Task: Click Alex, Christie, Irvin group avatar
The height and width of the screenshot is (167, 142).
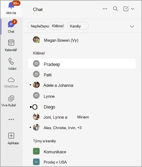Action: [x=36, y=127]
